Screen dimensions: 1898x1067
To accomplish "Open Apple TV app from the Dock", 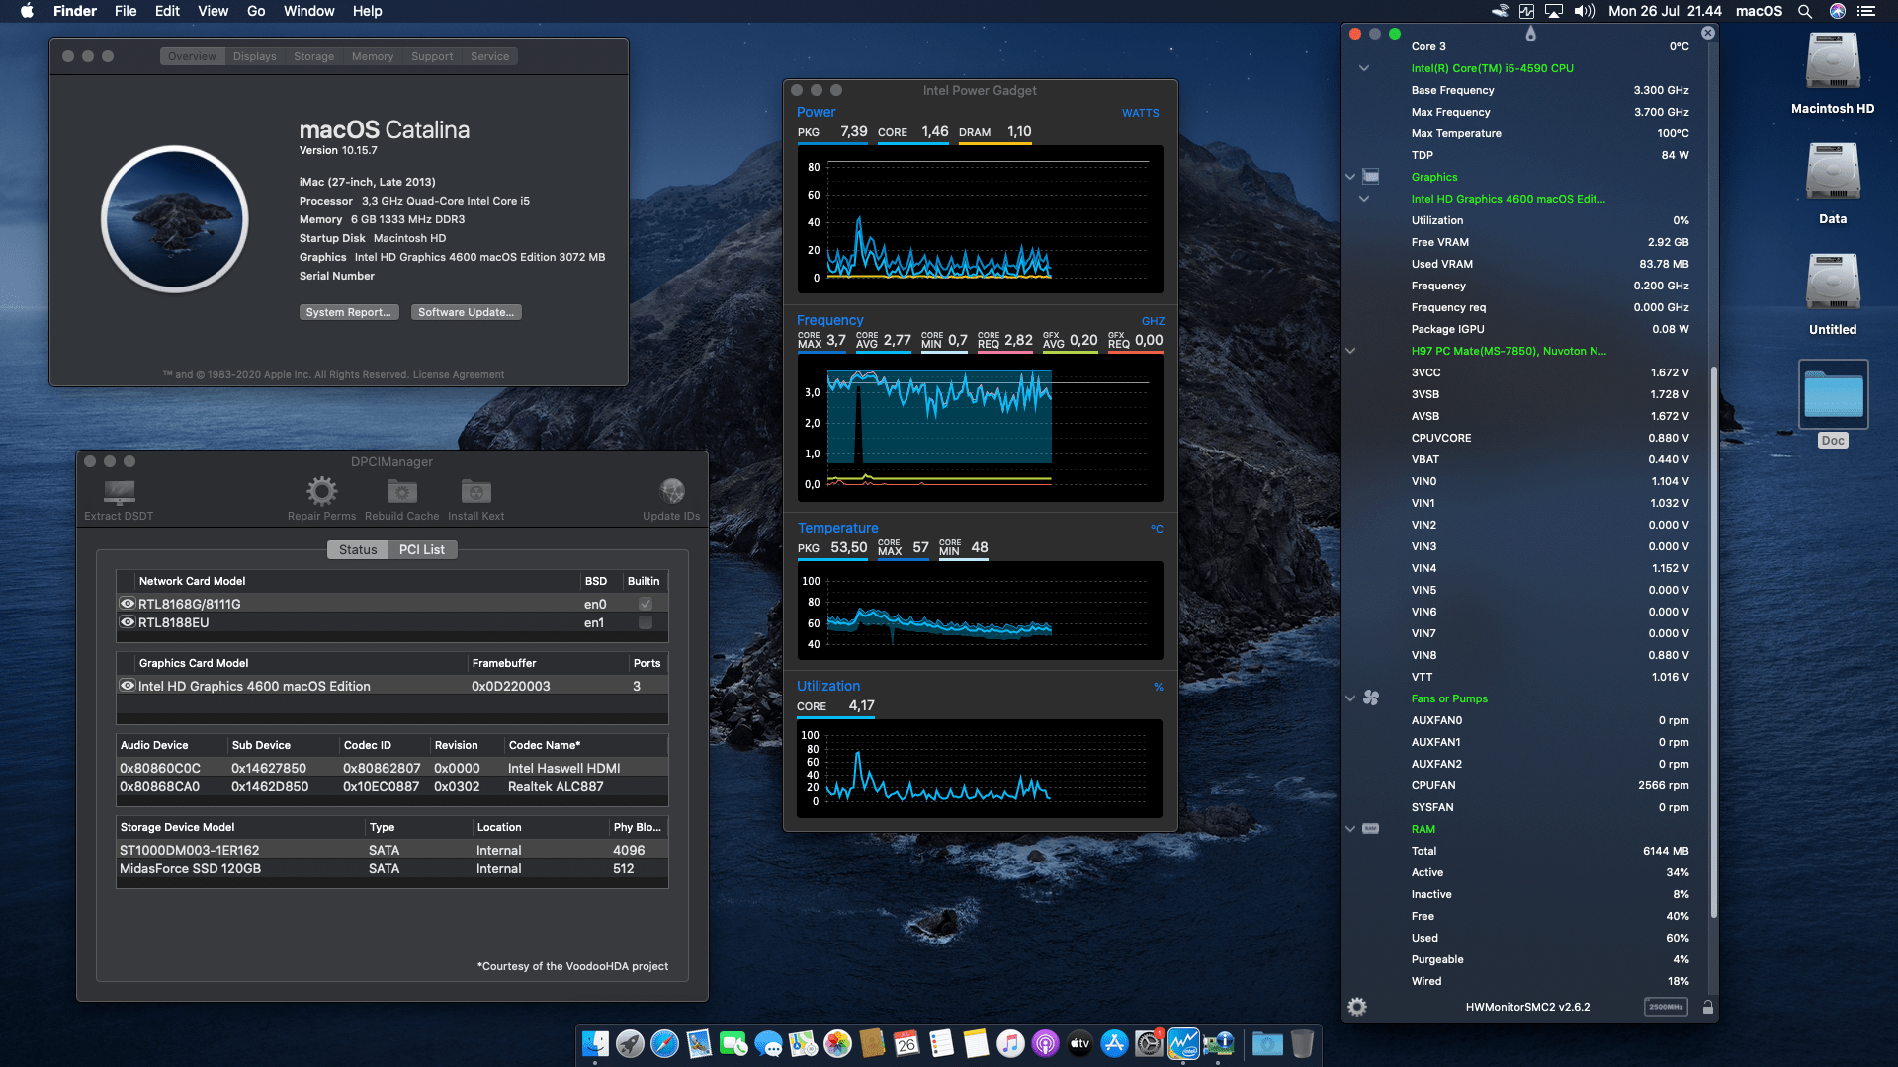I will pos(1079,1043).
